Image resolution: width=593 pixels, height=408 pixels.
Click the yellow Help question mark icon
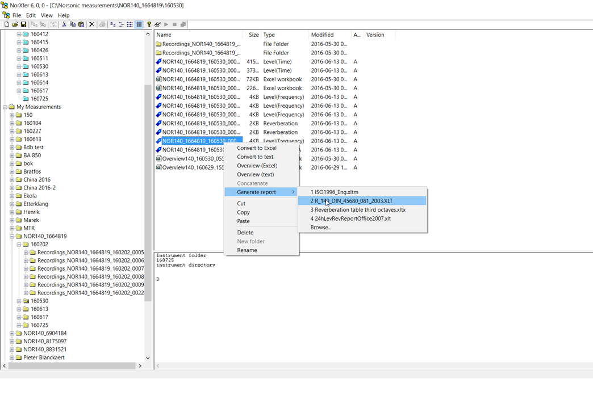click(x=149, y=24)
